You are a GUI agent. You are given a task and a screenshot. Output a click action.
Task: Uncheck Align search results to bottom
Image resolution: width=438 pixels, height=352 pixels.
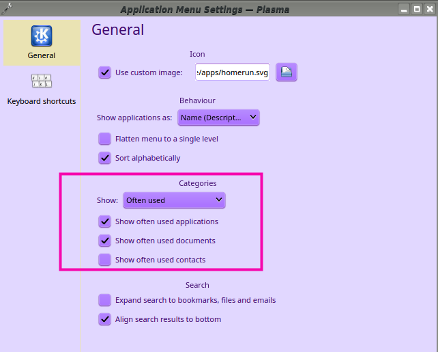(x=104, y=319)
